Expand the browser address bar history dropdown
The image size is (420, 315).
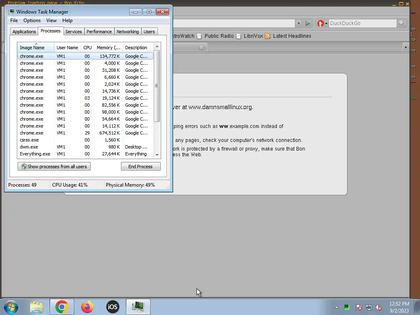click(299, 23)
